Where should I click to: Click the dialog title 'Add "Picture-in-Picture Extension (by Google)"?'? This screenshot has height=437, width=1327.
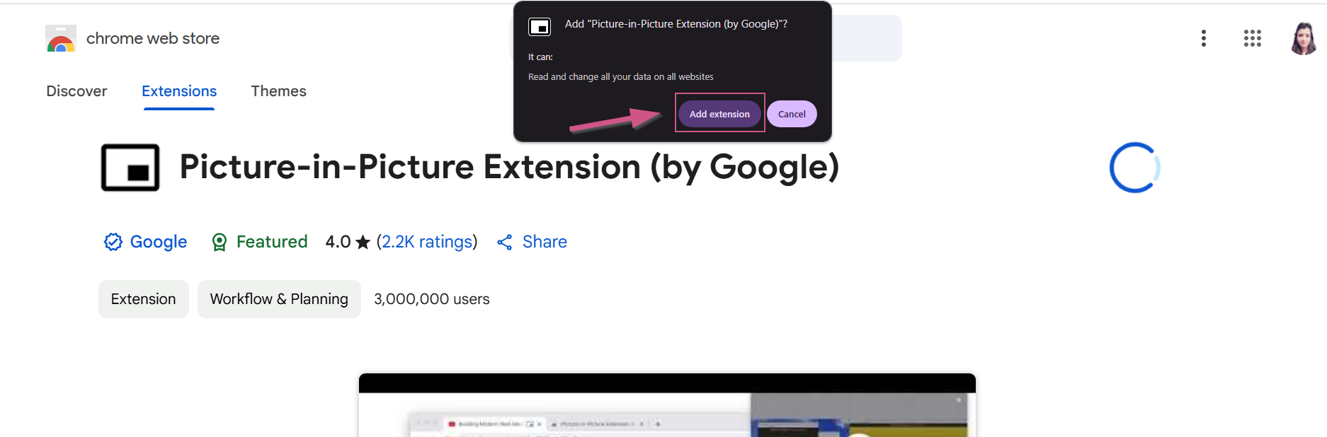click(x=676, y=24)
